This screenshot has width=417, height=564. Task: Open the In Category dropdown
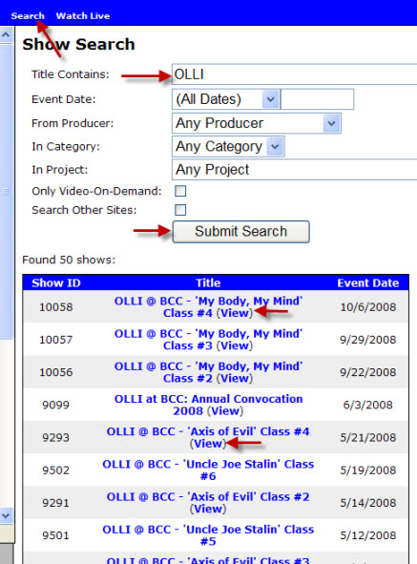coord(228,146)
